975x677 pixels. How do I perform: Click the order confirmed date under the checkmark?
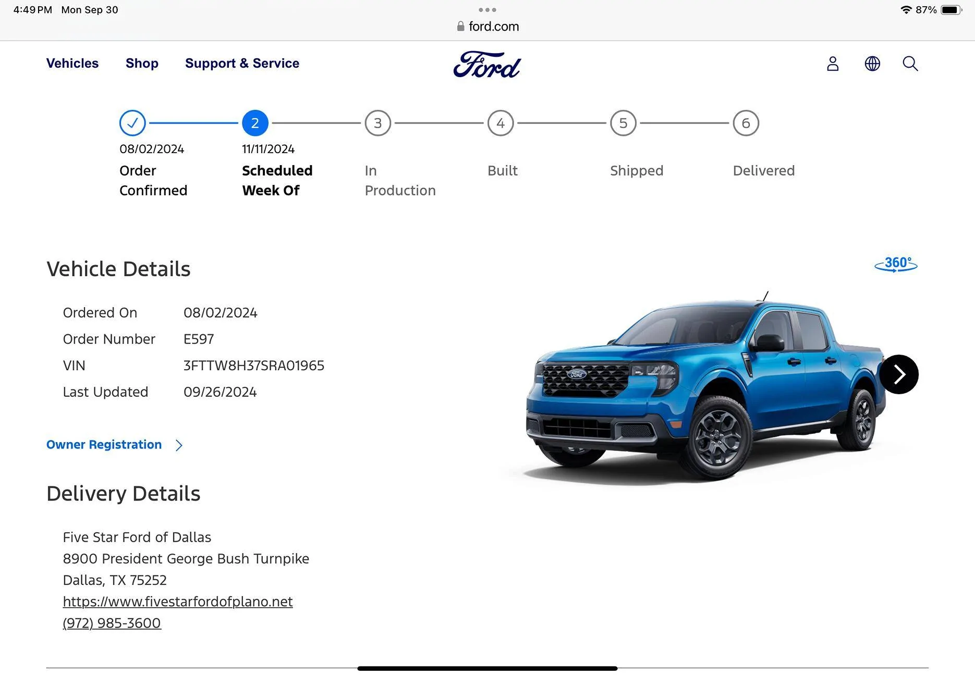tap(152, 149)
